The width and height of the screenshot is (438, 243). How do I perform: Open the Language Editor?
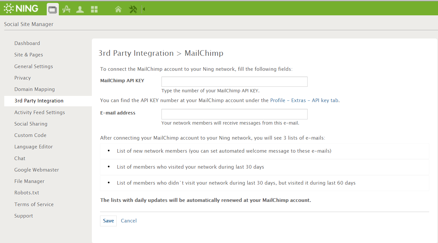(x=34, y=147)
